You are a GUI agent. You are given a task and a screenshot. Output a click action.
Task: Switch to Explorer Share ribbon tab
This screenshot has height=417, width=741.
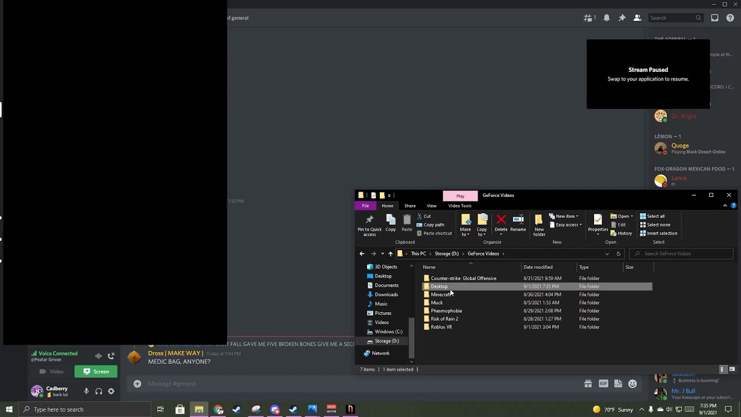[x=410, y=206]
